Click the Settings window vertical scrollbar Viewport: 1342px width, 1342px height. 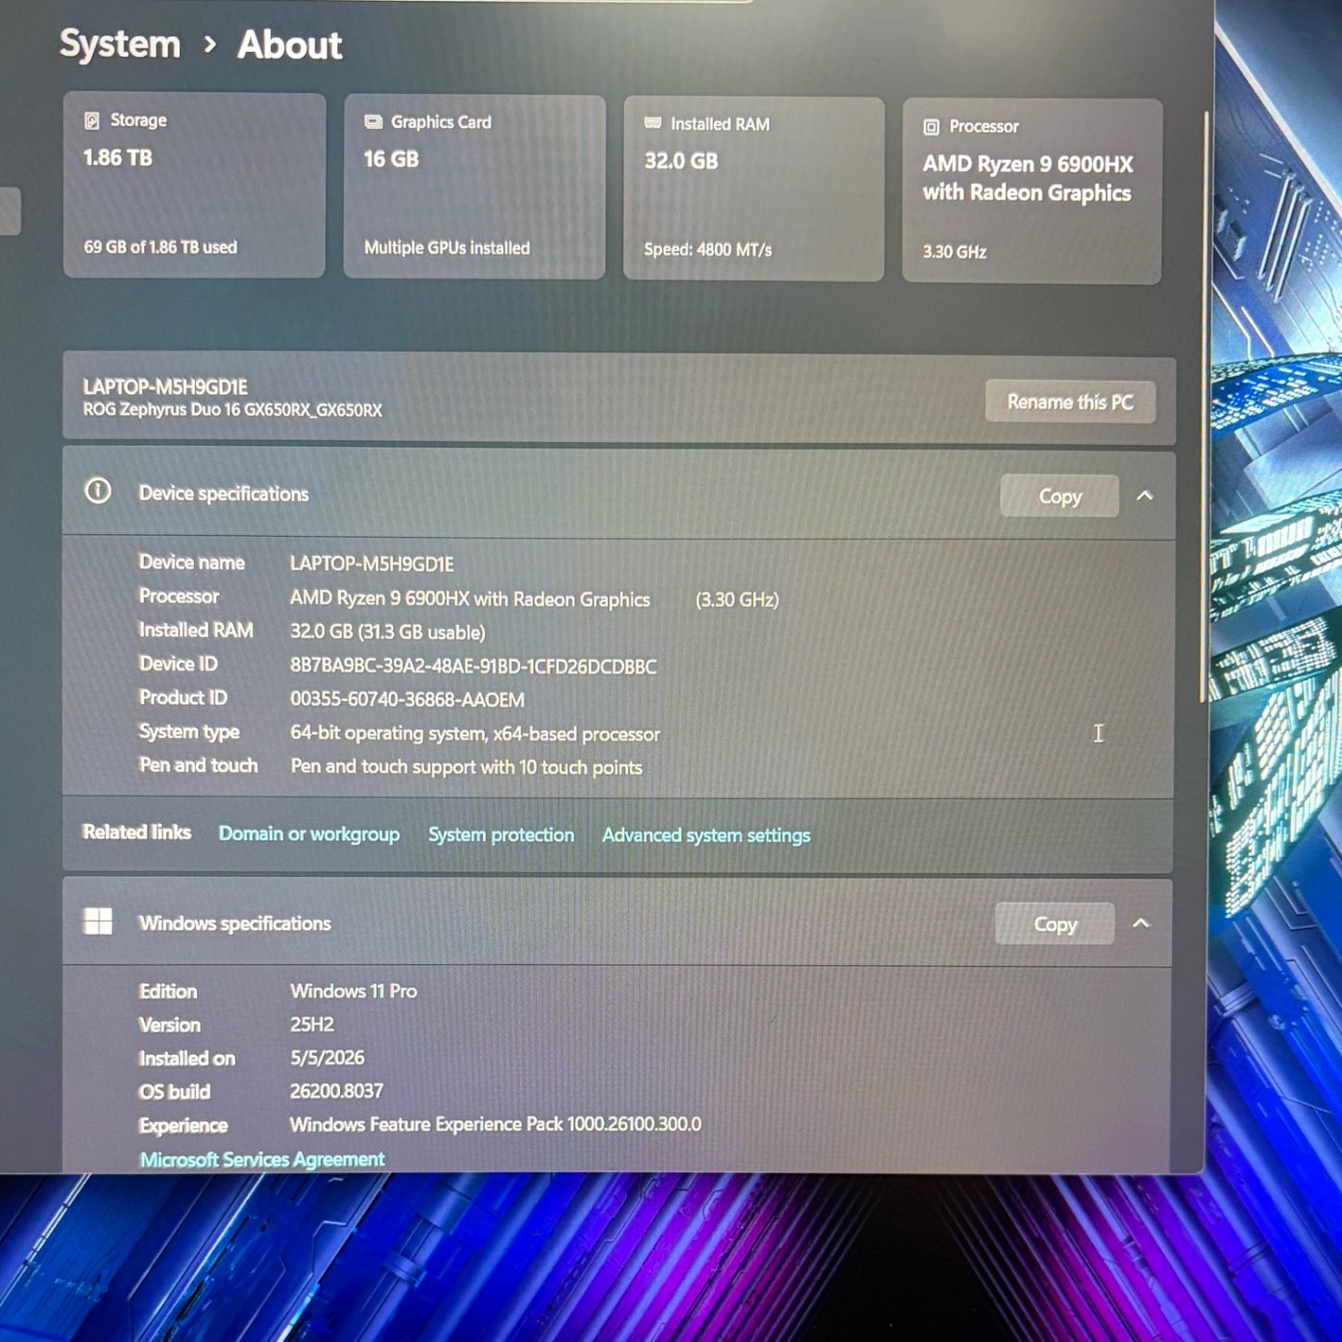pyautogui.click(x=1204, y=409)
